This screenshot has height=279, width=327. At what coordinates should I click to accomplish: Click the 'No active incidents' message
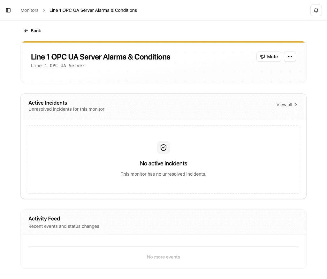[x=163, y=163]
